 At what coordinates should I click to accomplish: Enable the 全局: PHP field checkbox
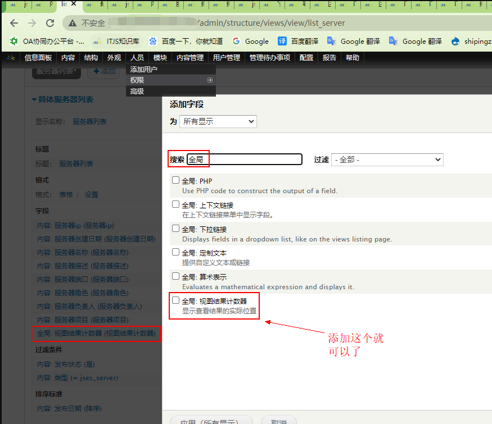click(x=175, y=180)
